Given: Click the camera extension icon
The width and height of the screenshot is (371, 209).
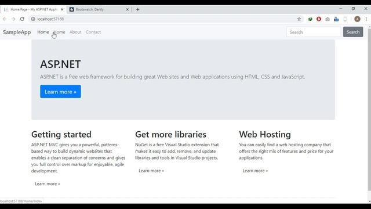Looking at the screenshot, I should point(328,19).
